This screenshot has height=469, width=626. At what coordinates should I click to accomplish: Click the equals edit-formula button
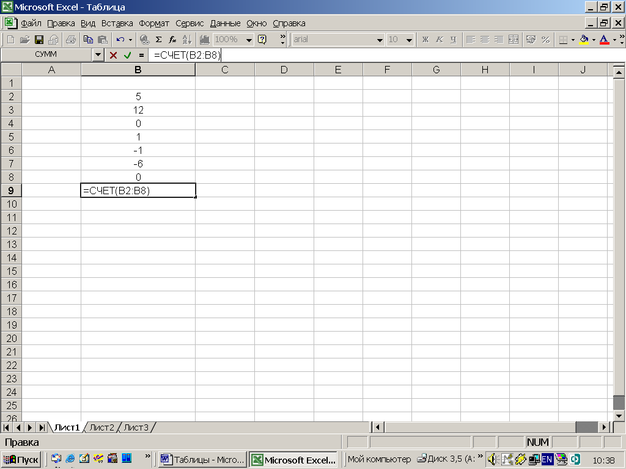coord(141,55)
